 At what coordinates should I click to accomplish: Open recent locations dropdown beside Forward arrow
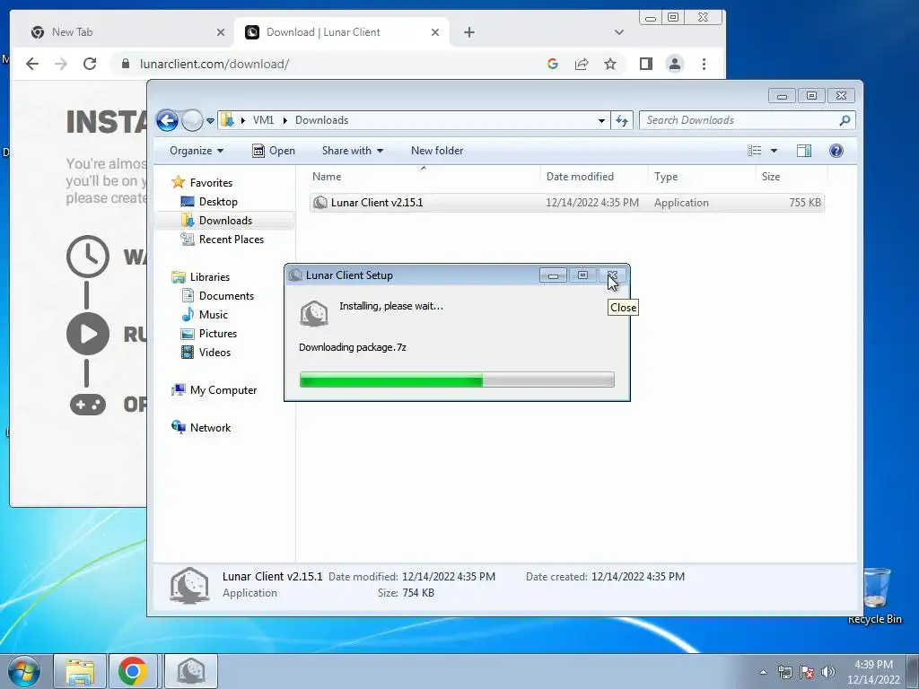click(210, 121)
